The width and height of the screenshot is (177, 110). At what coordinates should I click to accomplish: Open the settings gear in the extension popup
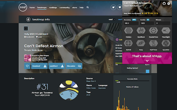pos(169,4)
